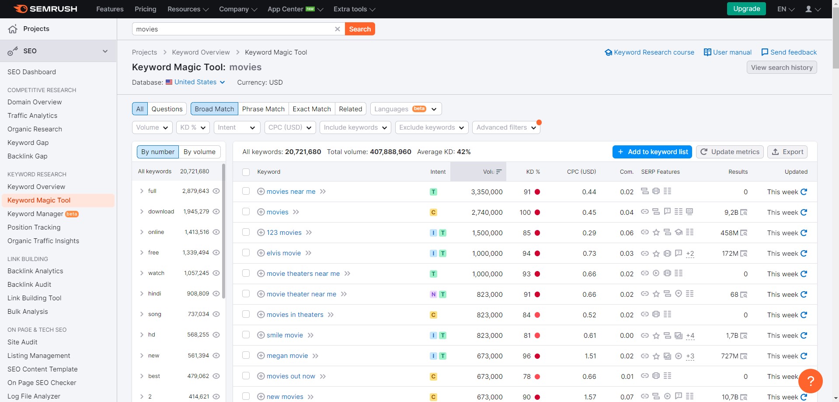Viewport: 839px width, 402px height.
Task: Check the 'movies' row checkbox
Action: [x=246, y=212]
